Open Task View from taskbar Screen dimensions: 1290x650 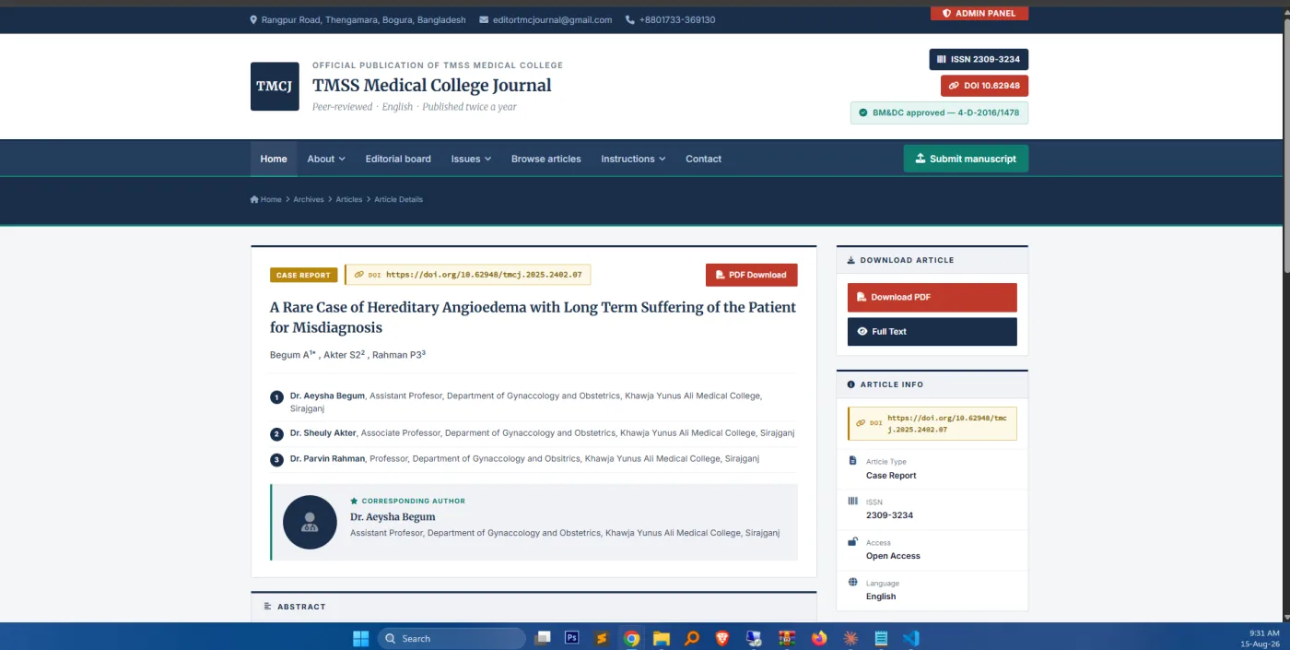tap(544, 638)
